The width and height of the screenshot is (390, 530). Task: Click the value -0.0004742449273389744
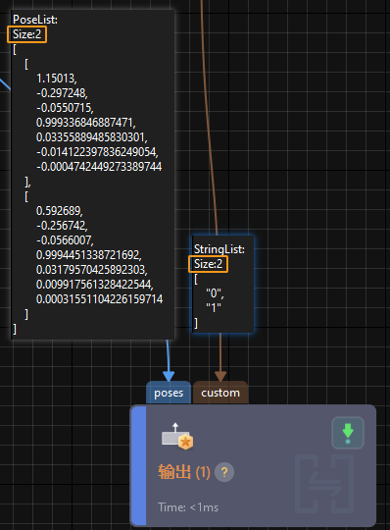99,167
